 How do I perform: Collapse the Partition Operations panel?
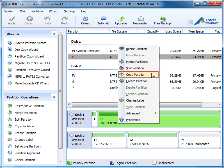pos(54,97)
